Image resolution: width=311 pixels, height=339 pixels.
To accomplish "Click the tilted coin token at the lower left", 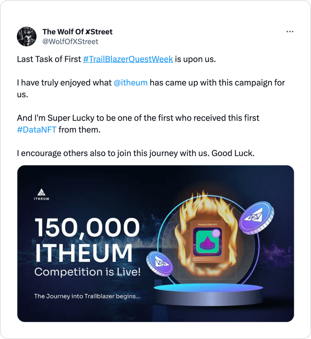I will click(161, 263).
